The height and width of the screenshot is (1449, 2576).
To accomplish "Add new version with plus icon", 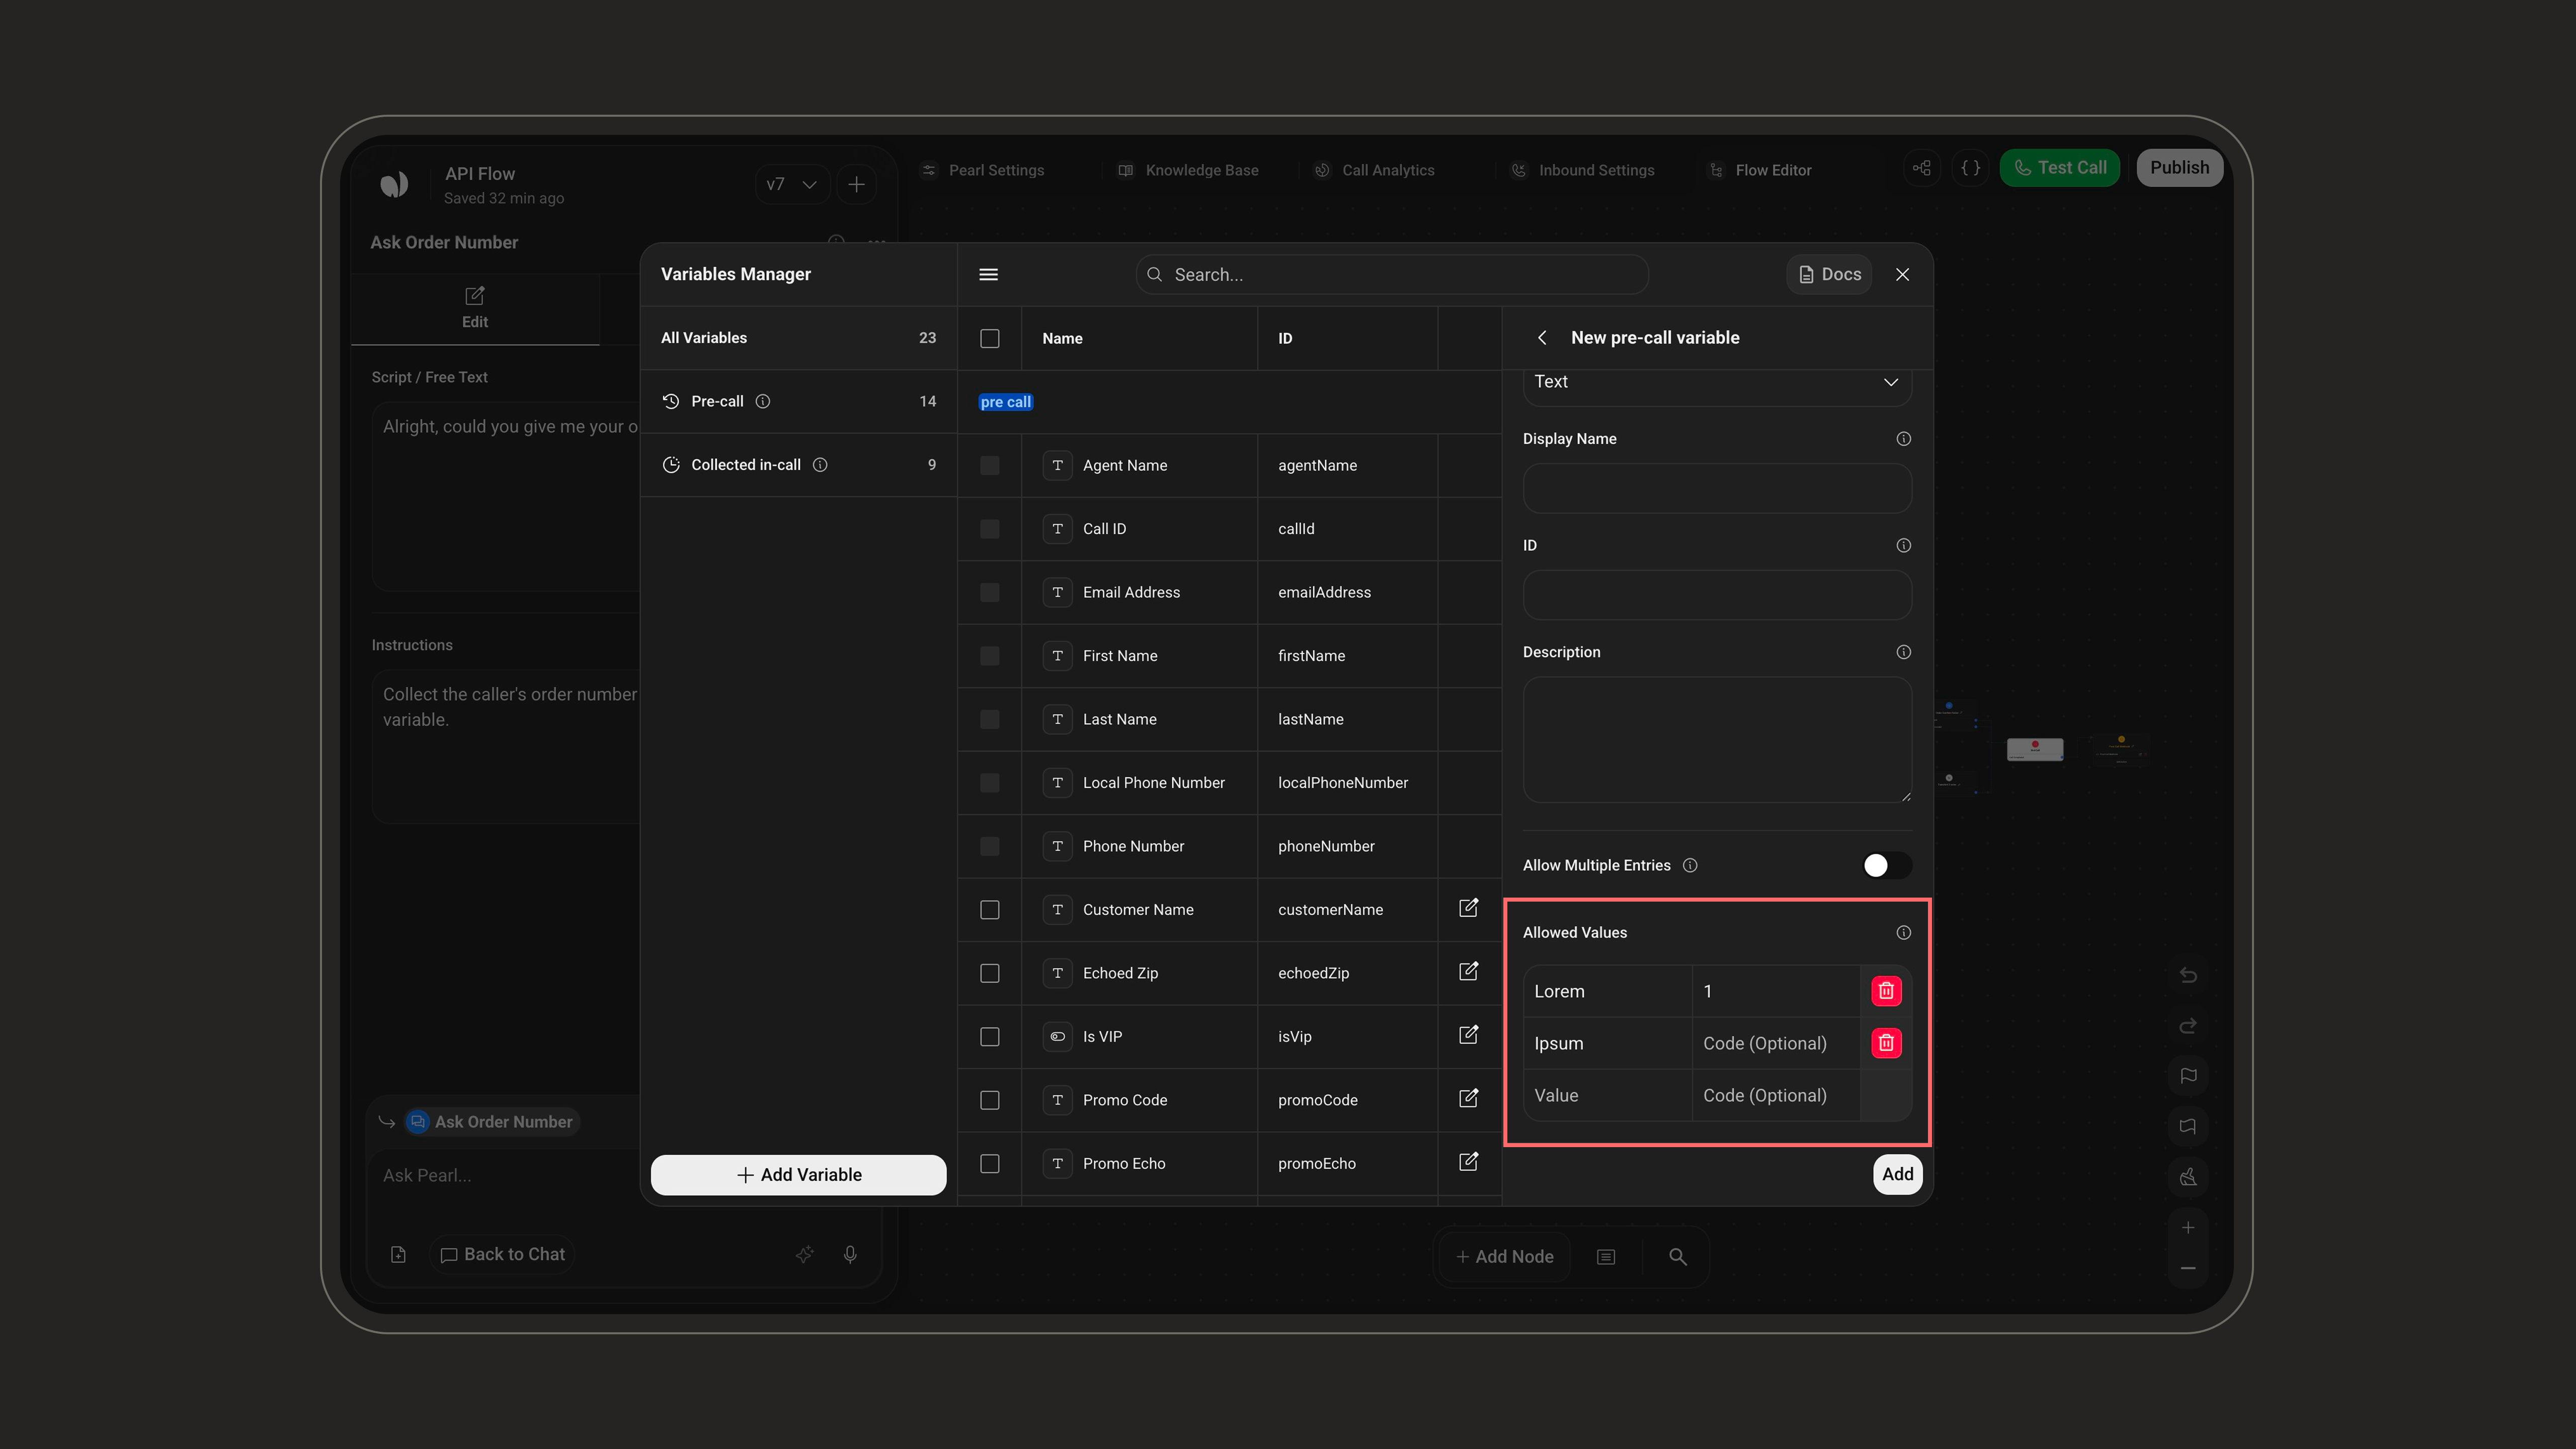I will [856, 184].
